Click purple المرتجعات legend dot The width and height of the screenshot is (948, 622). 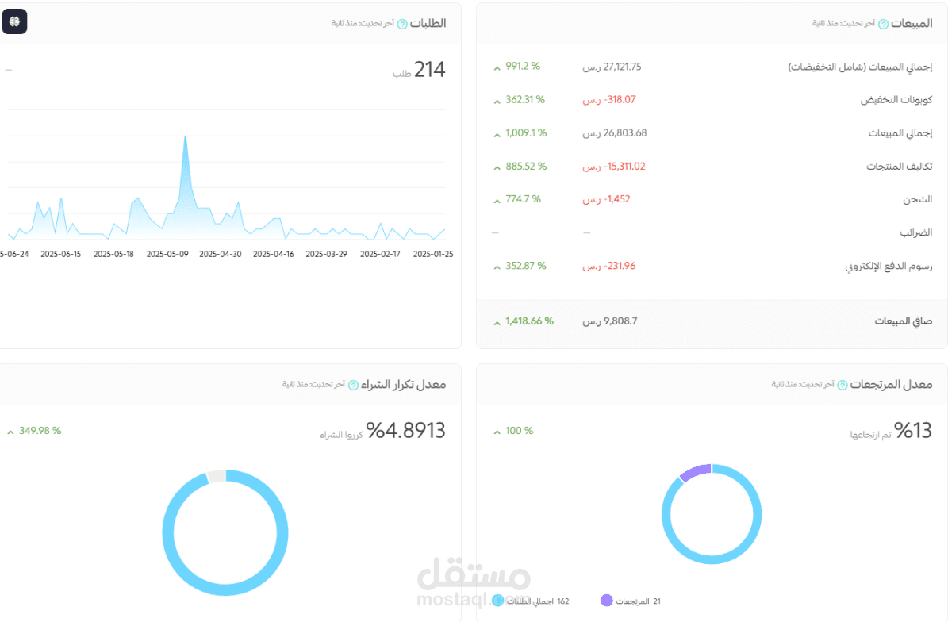[606, 601]
